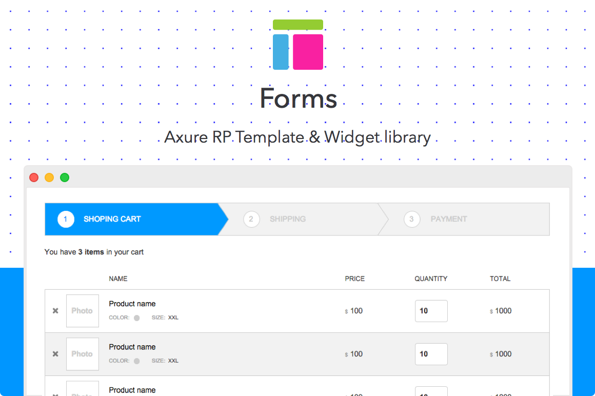Click the first product's Photo thumbnail

click(82, 311)
